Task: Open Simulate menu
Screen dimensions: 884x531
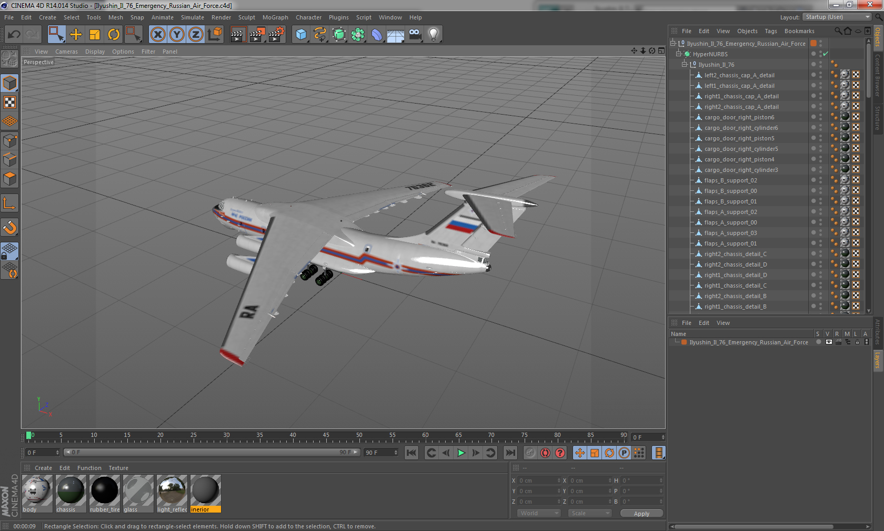Action: point(193,17)
